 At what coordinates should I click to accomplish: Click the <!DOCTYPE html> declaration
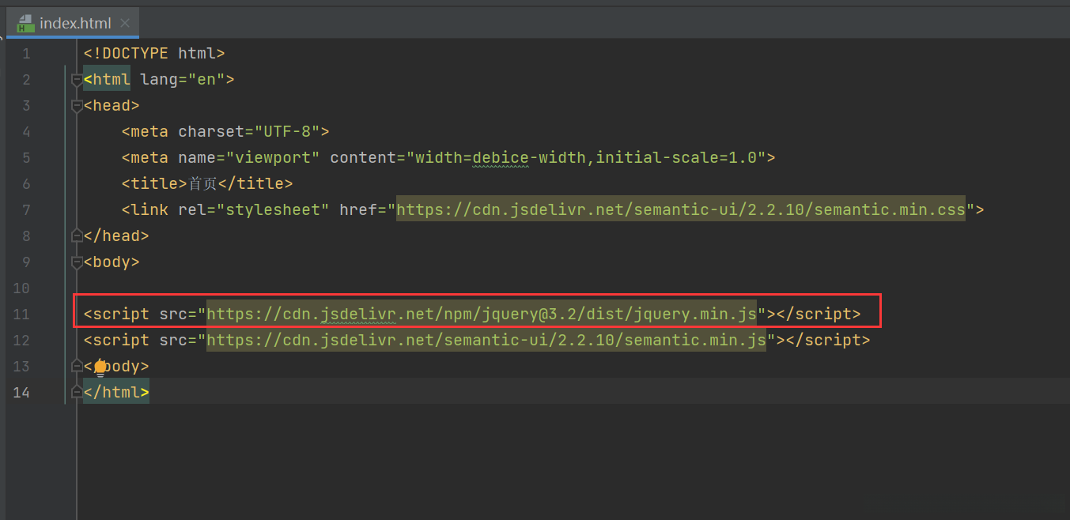(154, 54)
